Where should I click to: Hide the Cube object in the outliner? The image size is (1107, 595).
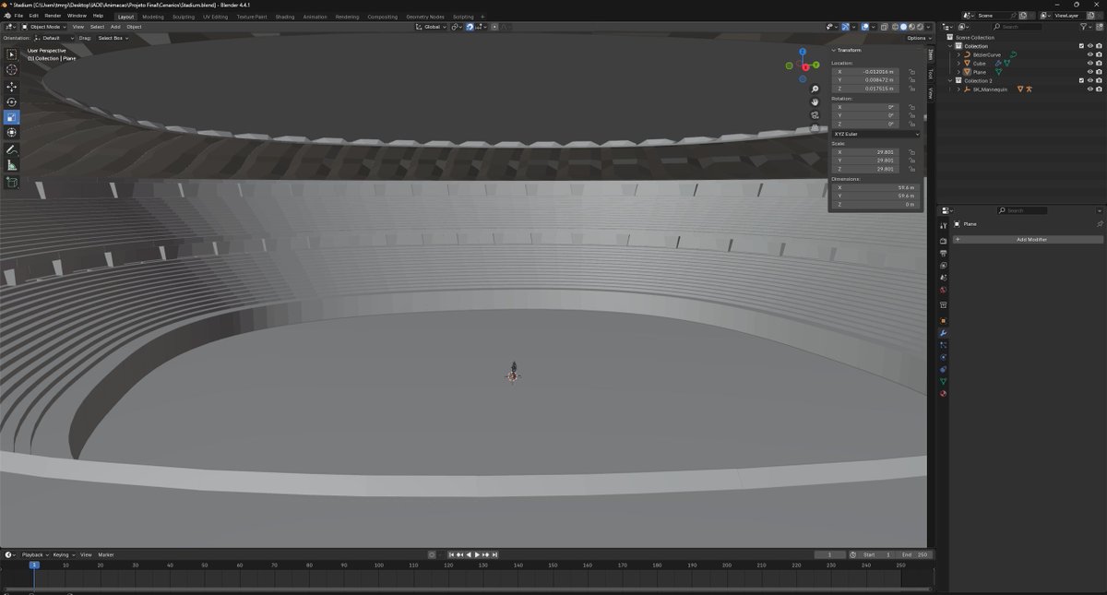click(1090, 63)
